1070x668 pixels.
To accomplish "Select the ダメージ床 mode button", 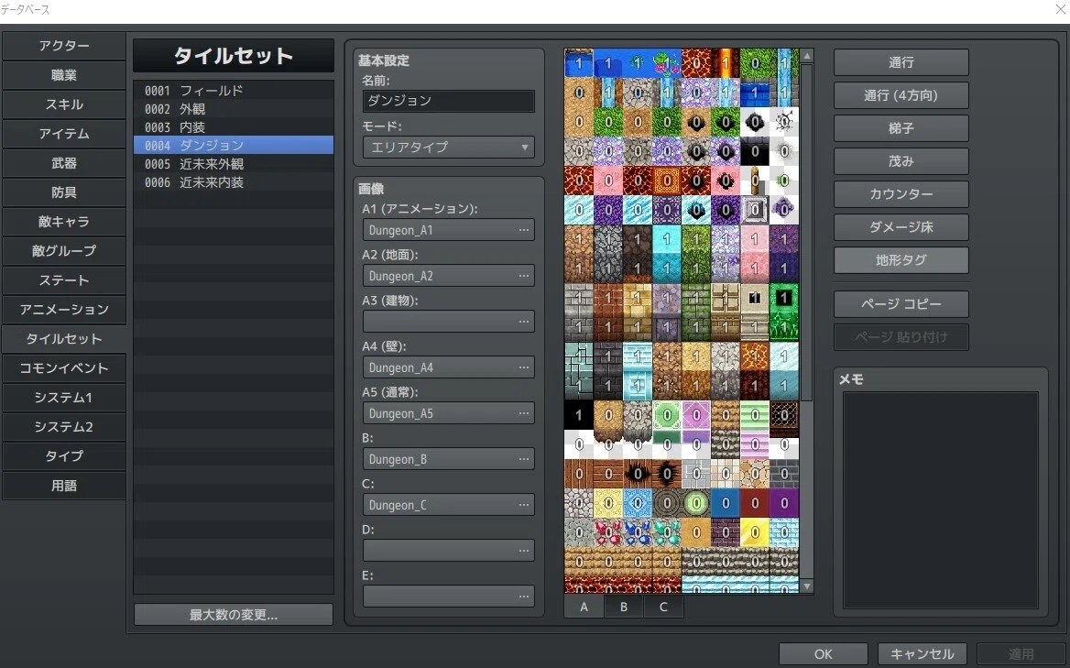I will [x=901, y=226].
